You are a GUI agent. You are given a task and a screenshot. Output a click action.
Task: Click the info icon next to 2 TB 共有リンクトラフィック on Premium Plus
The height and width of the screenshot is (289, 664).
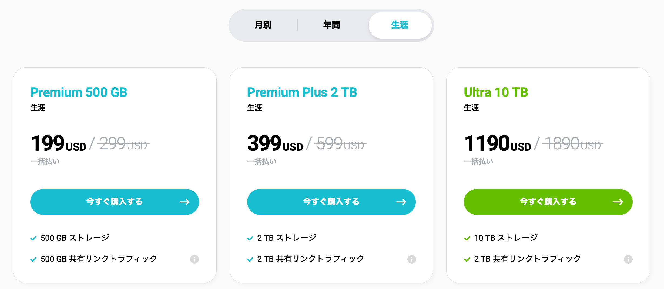click(x=412, y=259)
